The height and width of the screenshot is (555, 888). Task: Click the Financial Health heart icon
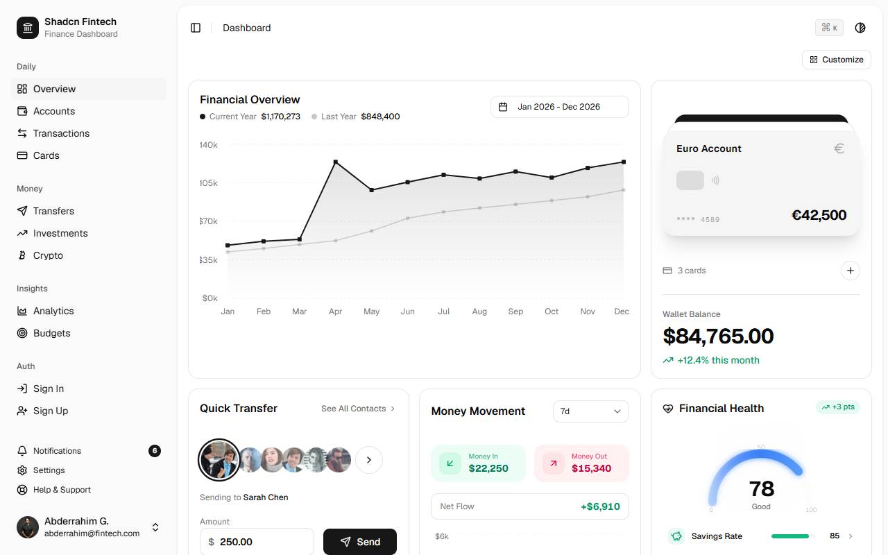668,409
